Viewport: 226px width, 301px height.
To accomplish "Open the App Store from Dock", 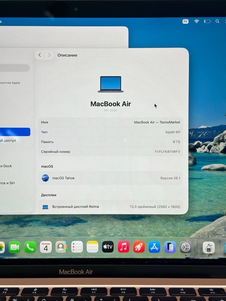I will (x=155, y=247).
